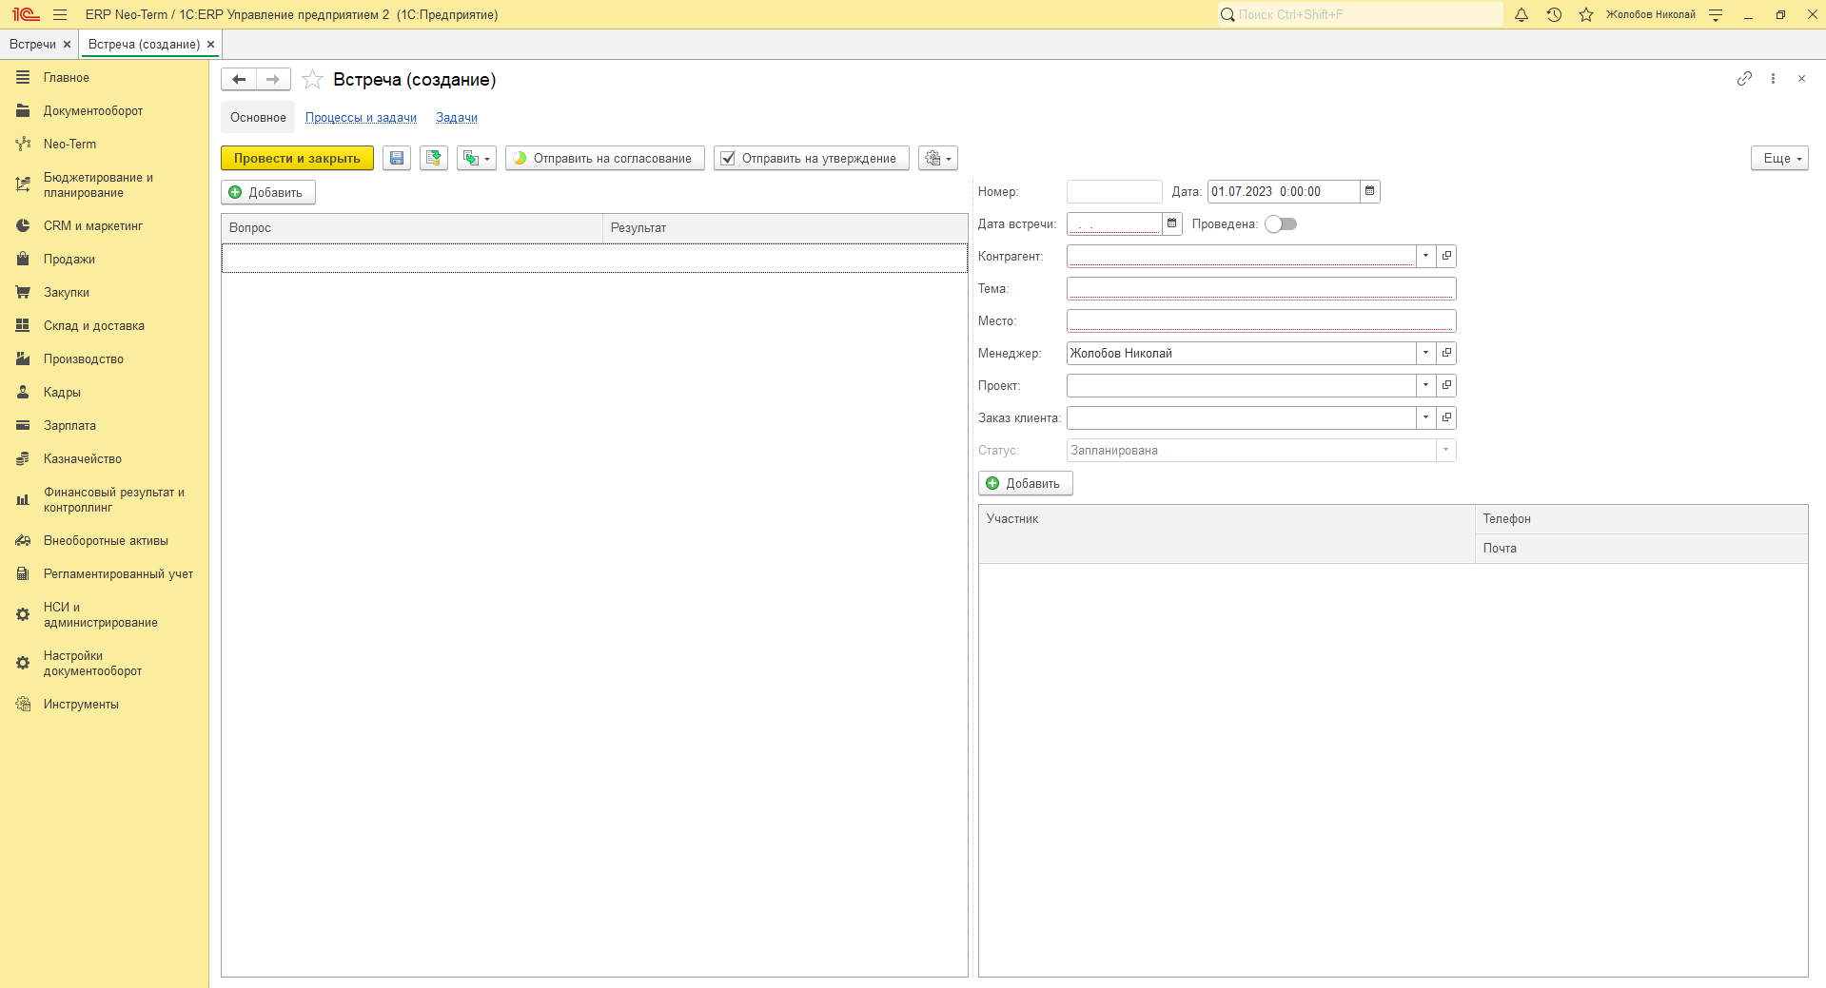Open Продажи in the sidebar

tap(69, 260)
